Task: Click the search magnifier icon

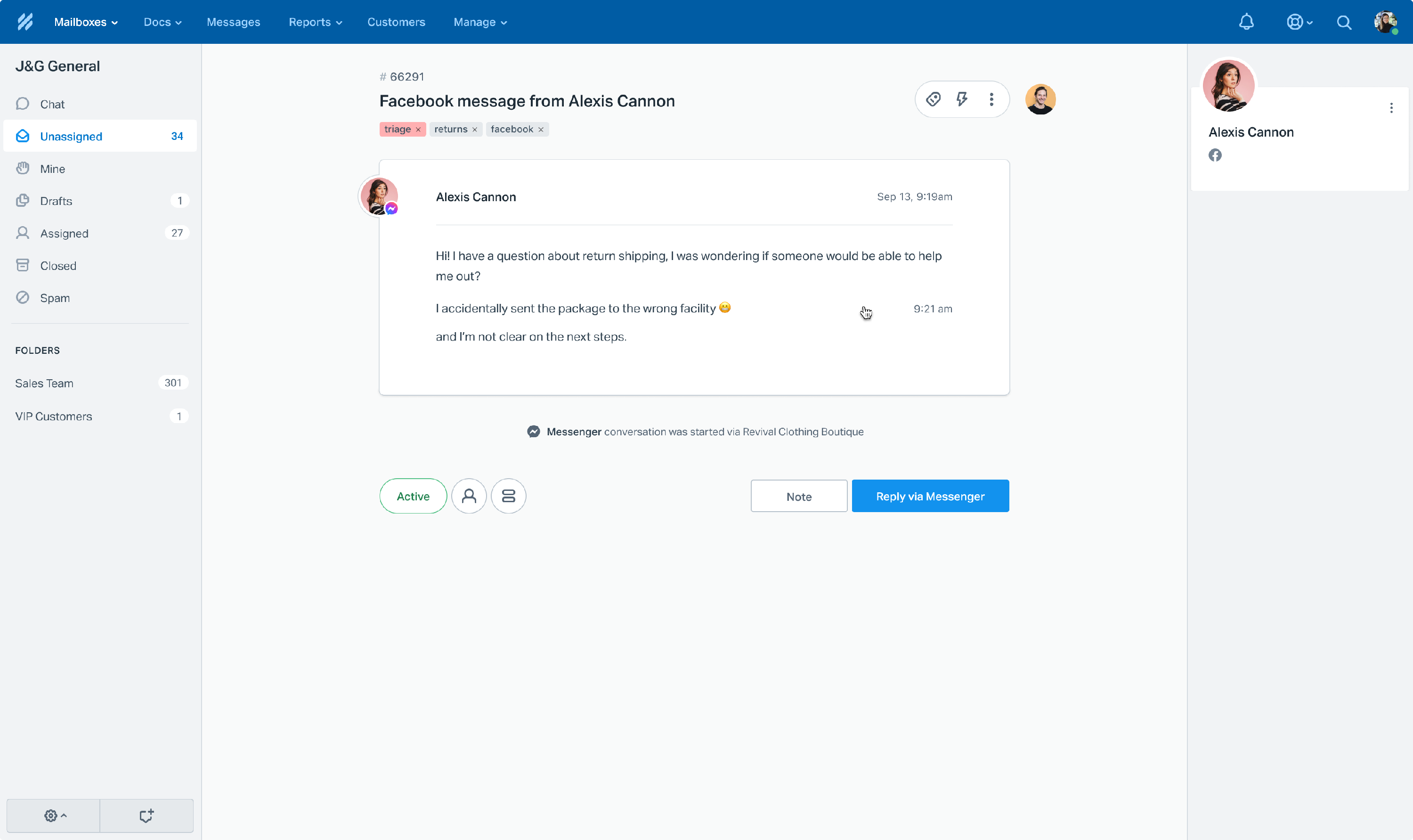Action: [x=1344, y=22]
